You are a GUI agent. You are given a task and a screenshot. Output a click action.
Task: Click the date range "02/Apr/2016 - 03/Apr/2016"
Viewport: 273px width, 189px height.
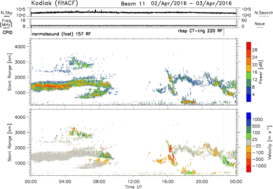coord(191,3)
